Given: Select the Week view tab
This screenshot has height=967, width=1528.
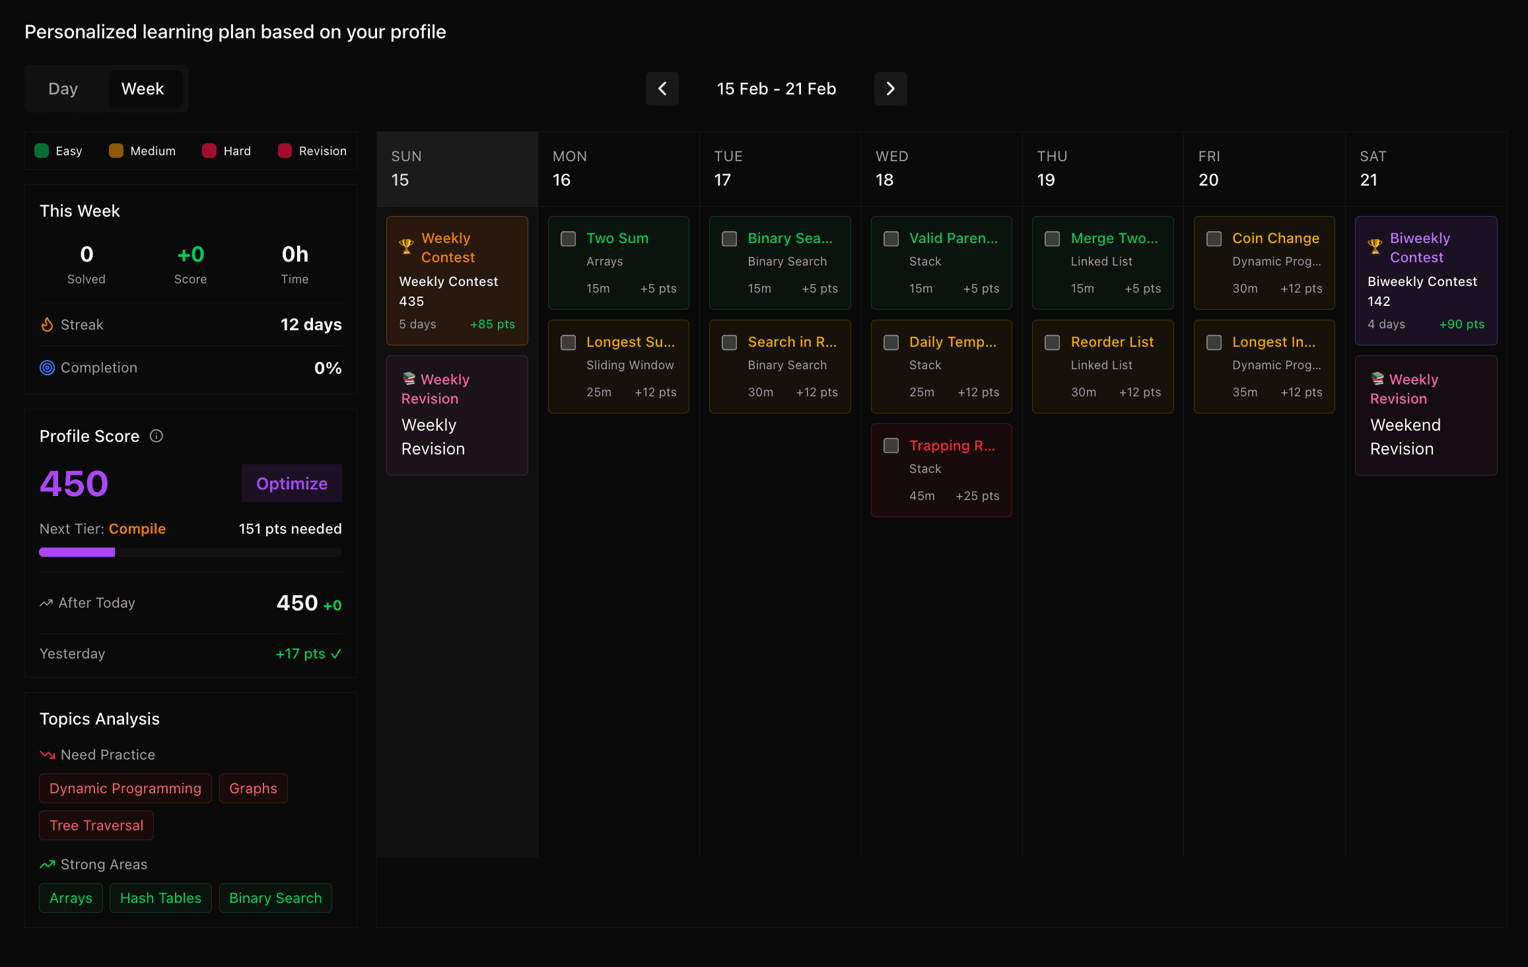Looking at the screenshot, I should pos(143,89).
